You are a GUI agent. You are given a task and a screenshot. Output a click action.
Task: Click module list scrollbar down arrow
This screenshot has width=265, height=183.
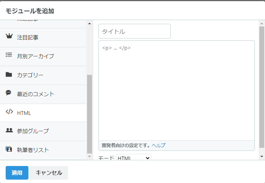click(x=90, y=157)
